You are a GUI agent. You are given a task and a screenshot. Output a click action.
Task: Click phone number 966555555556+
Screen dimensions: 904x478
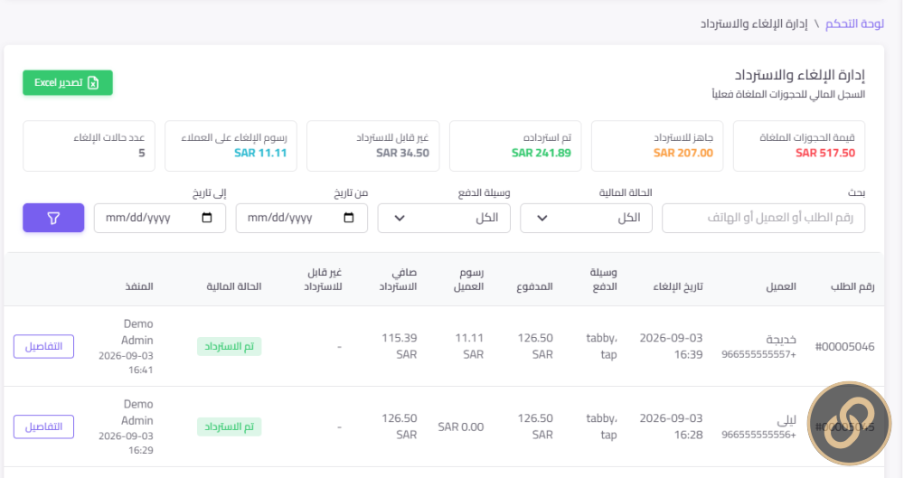758,435
